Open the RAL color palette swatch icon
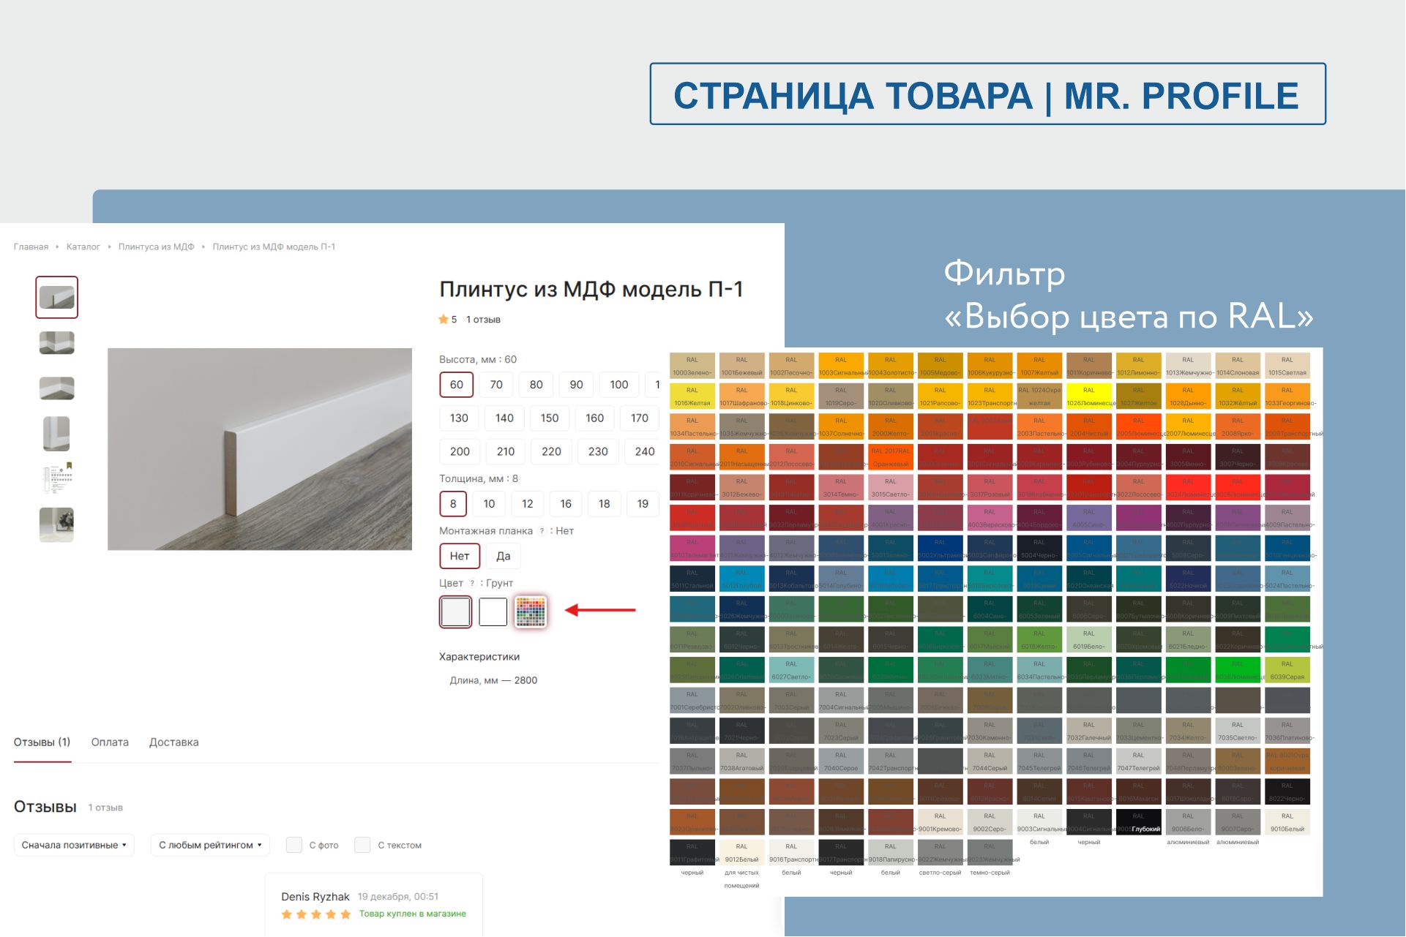1406x937 pixels. pos(531,612)
